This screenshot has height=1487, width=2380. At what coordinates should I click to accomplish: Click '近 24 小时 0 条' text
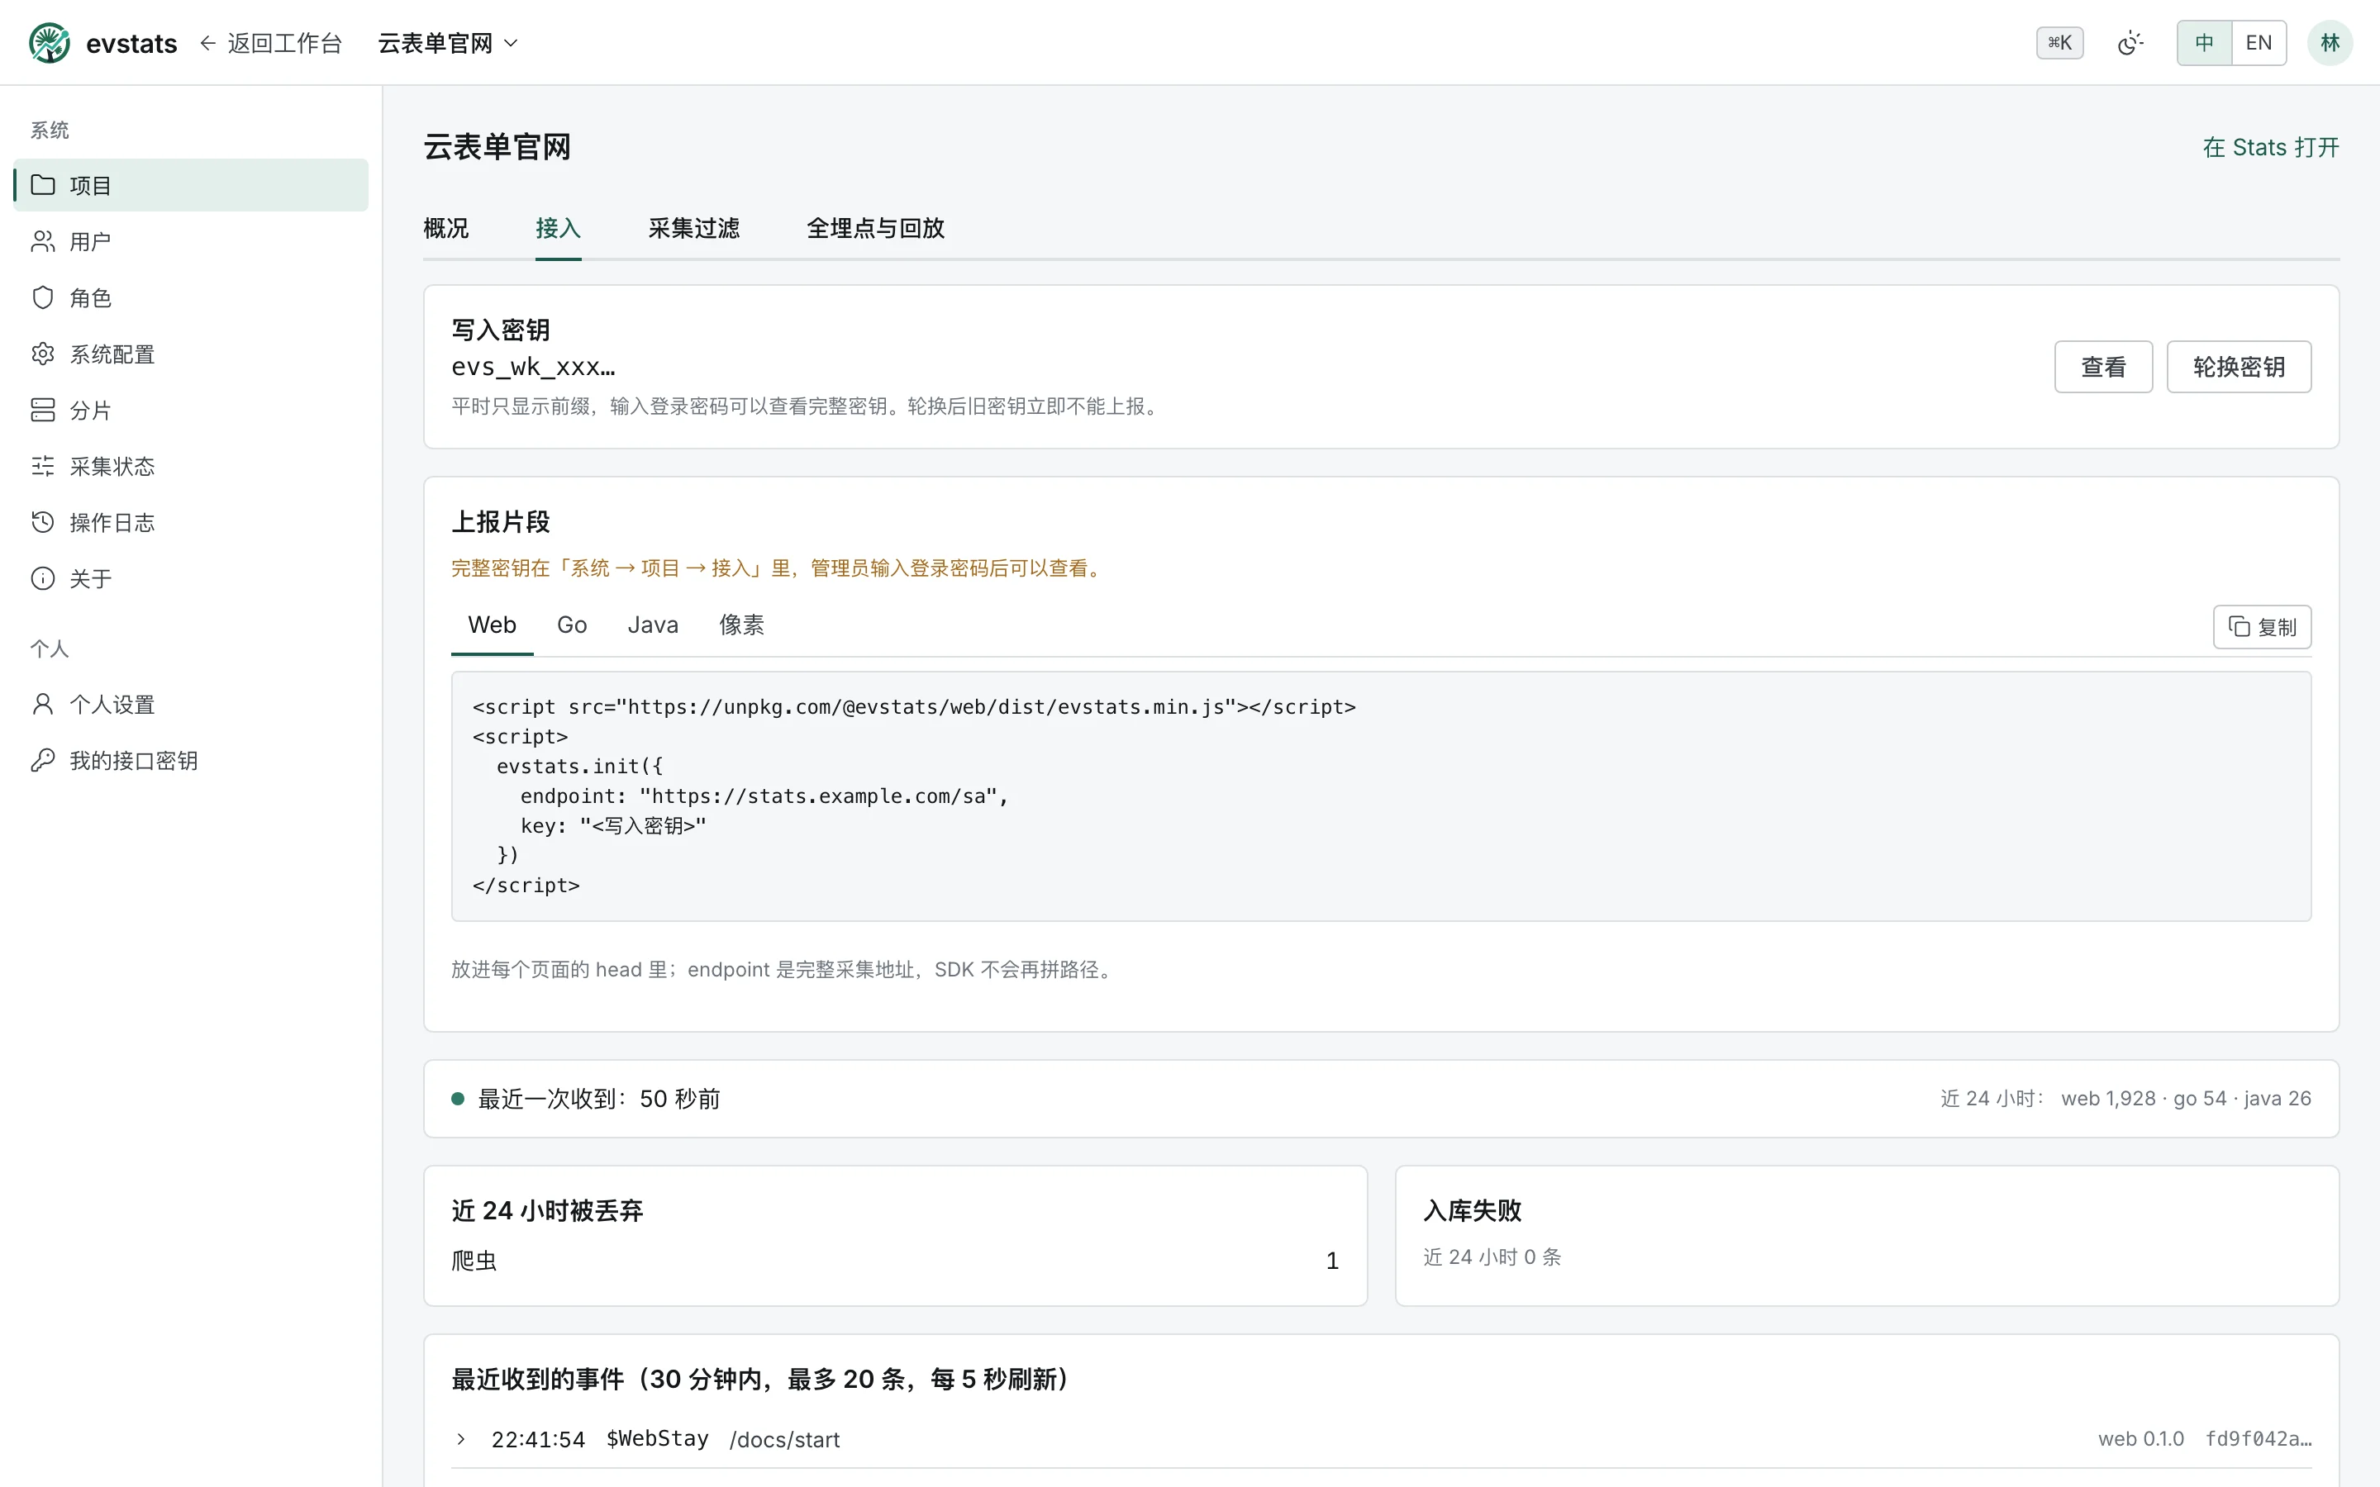1492,1257
